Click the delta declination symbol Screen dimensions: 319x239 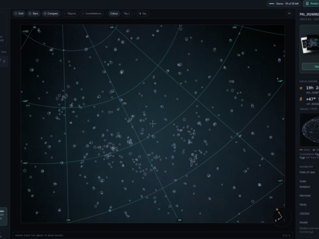click(301, 99)
